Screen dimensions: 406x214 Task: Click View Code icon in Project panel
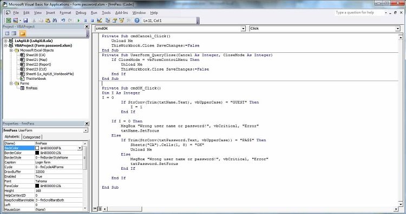(7, 33)
